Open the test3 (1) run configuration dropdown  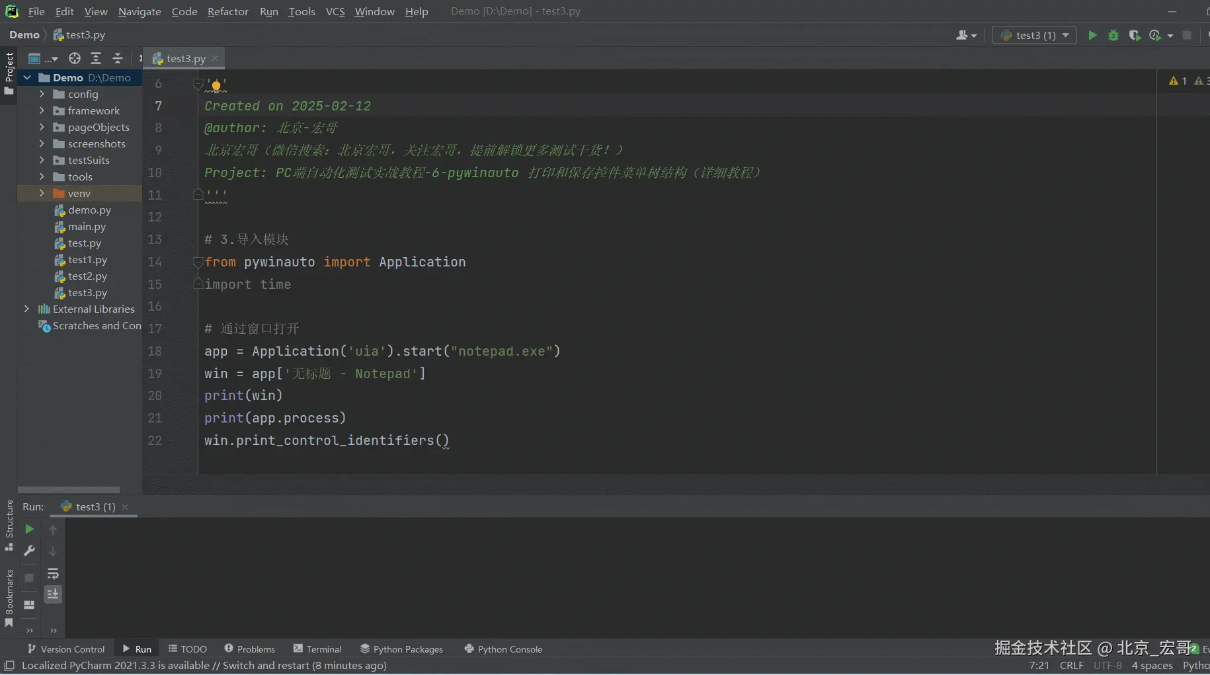pos(1035,35)
